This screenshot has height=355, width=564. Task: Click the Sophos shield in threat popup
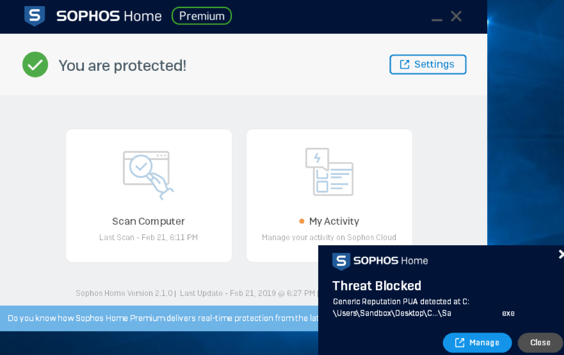tap(341, 261)
